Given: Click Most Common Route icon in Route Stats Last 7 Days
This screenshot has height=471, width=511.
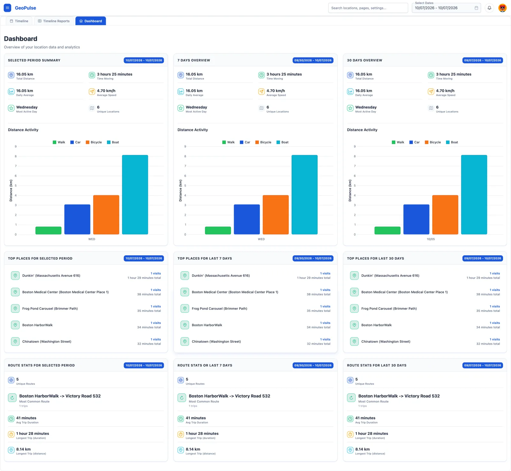Looking at the screenshot, I should coord(182,398).
